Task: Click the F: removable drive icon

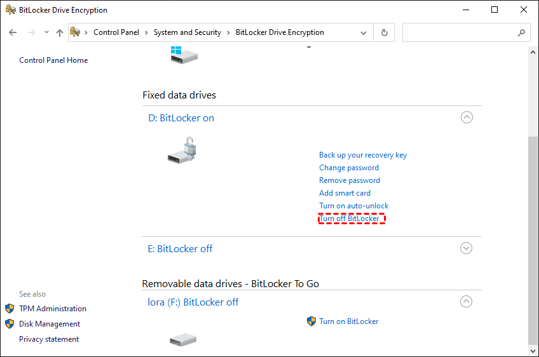Action: pos(183,340)
